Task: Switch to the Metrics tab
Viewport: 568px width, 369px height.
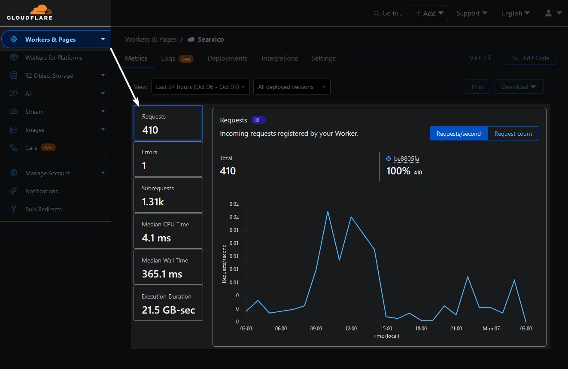Action: 136,58
